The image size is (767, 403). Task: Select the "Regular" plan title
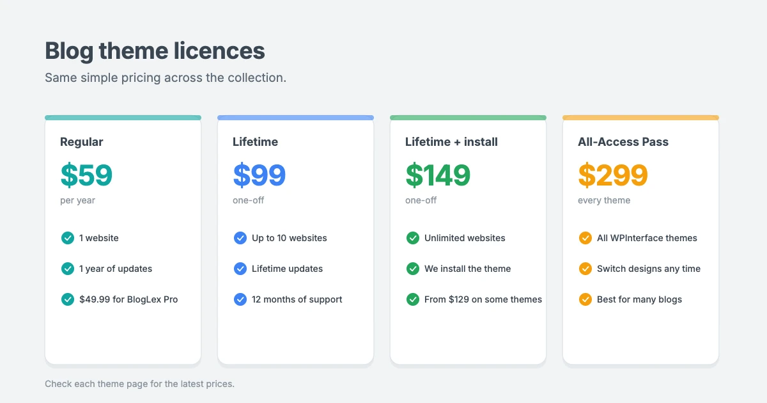click(x=81, y=142)
